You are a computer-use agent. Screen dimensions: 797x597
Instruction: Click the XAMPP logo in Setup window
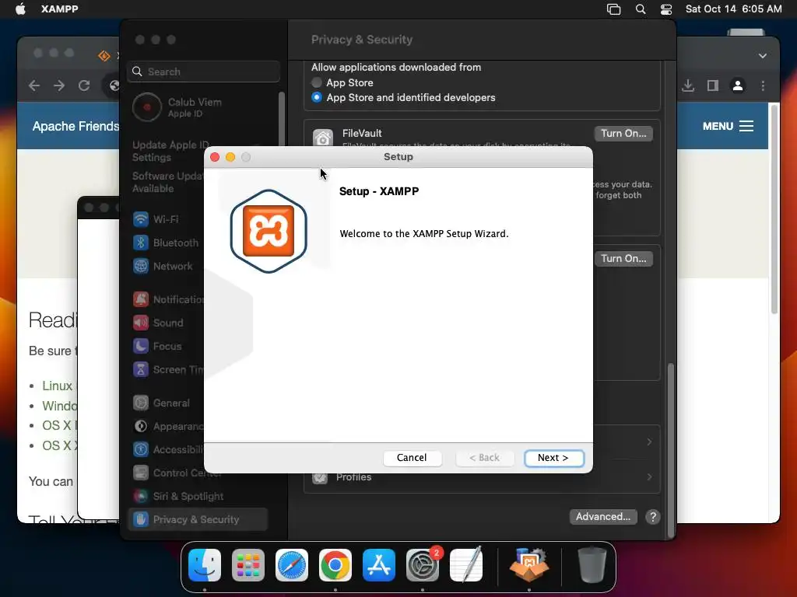(269, 231)
